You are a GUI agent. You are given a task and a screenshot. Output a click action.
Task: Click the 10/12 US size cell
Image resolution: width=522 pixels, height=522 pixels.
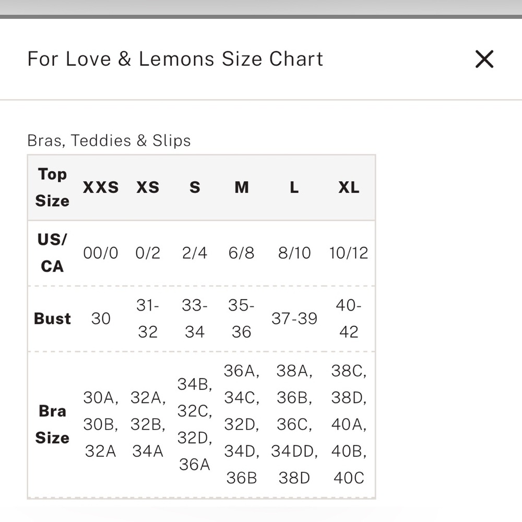click(349, 253)
